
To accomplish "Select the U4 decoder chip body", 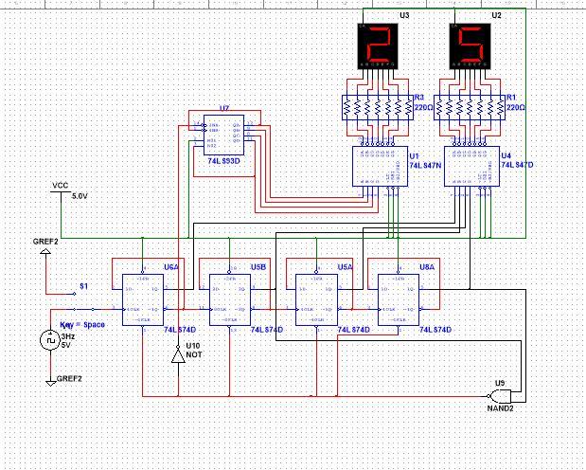I will (x=471, y=166).
